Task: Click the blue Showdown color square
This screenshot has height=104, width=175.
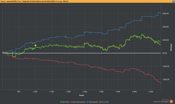Action: tap(87, 102)
